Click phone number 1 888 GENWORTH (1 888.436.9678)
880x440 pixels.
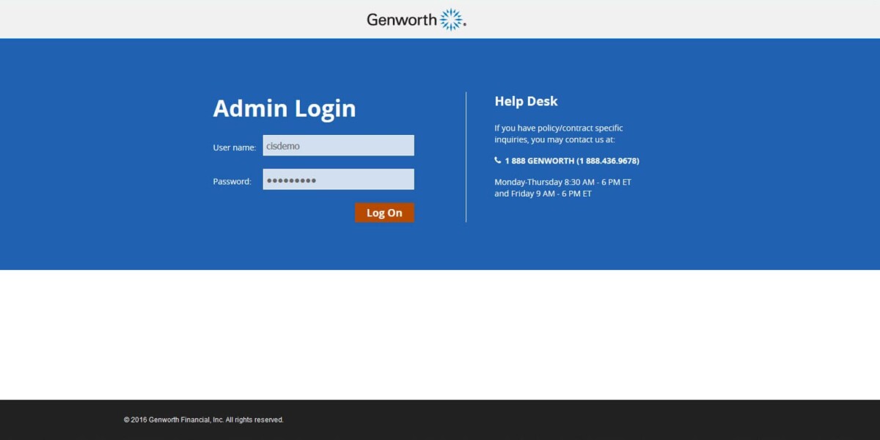(572, 161)
